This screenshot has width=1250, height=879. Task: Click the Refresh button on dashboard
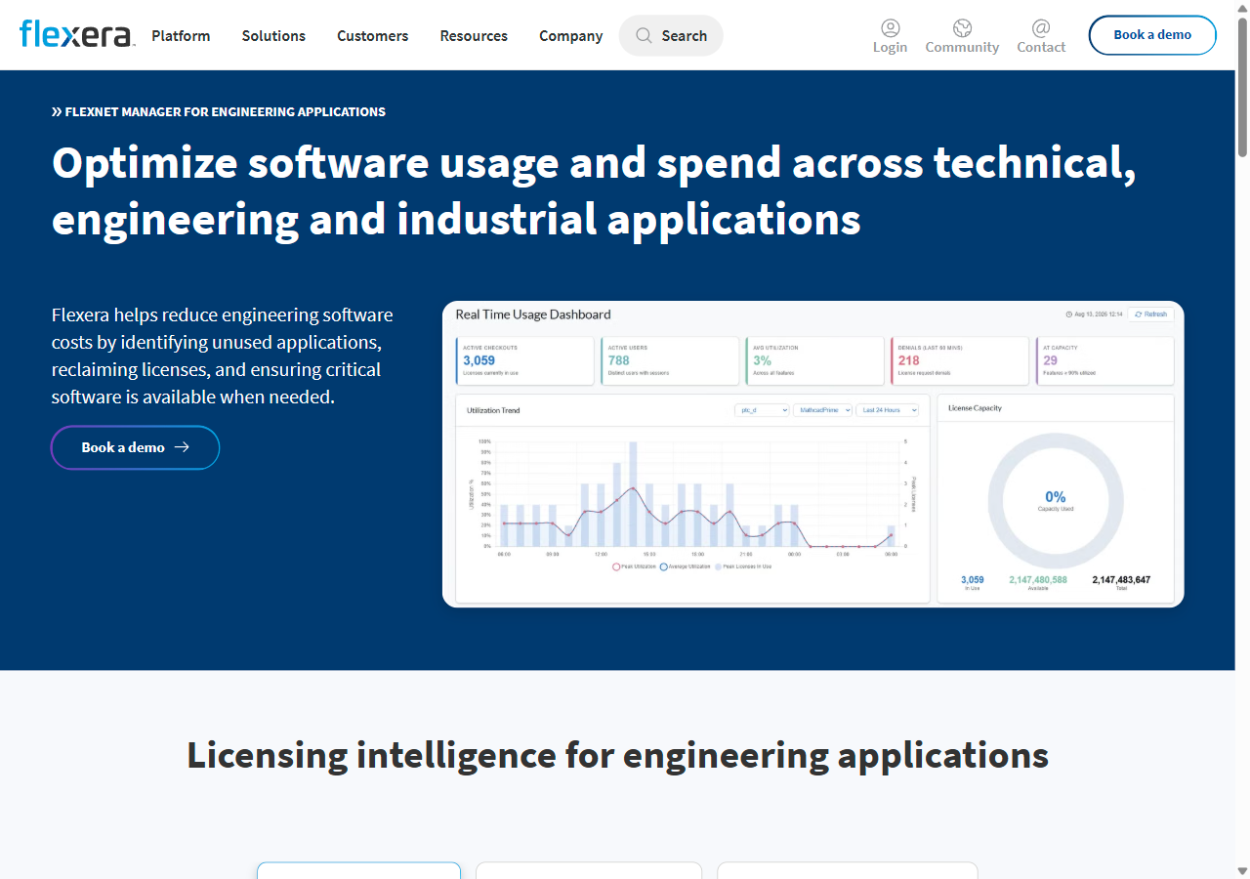(1150, 314)
